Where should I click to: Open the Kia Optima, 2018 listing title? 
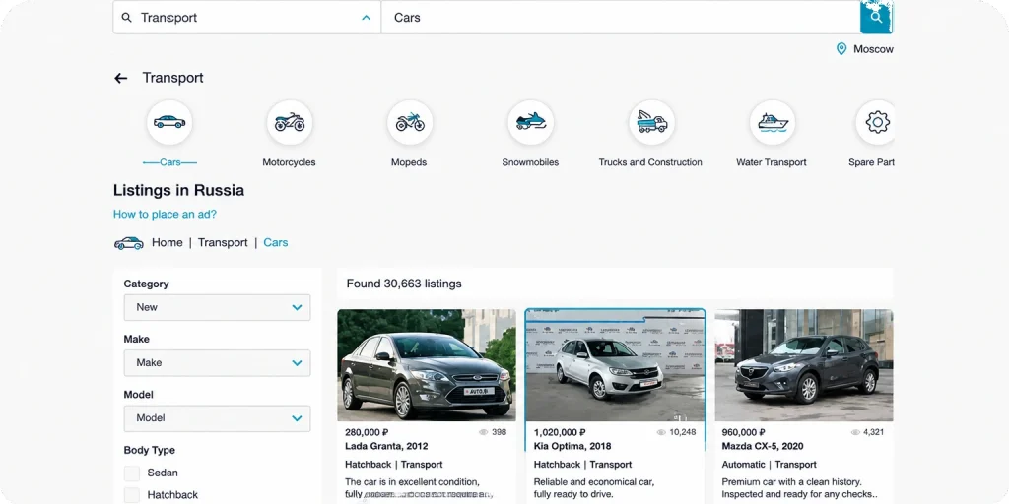[x=572, y=446]
